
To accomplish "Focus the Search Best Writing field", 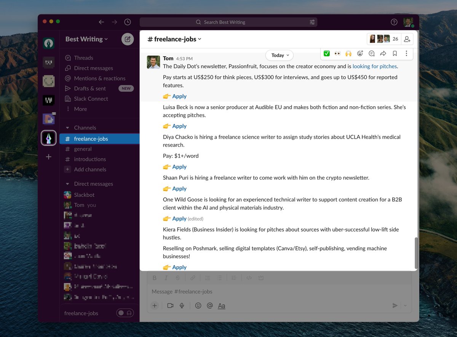I will coord(228,22).
